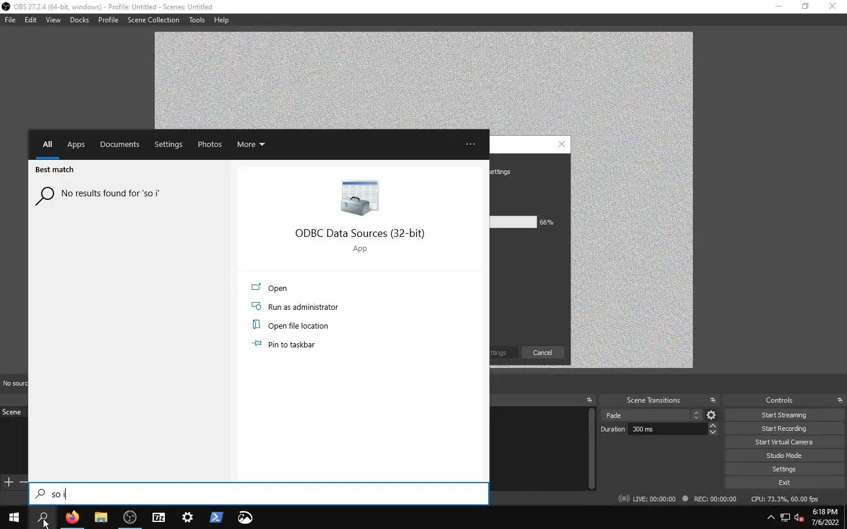This screenshot has height=529, width=847.
Task: Open PowerShell from the taskbar
Action: pyautogui.click(x=216, y=517)
